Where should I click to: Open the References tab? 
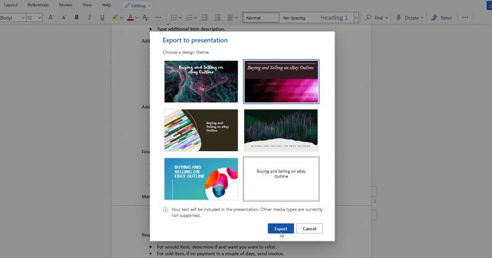[x=38, y=5]
